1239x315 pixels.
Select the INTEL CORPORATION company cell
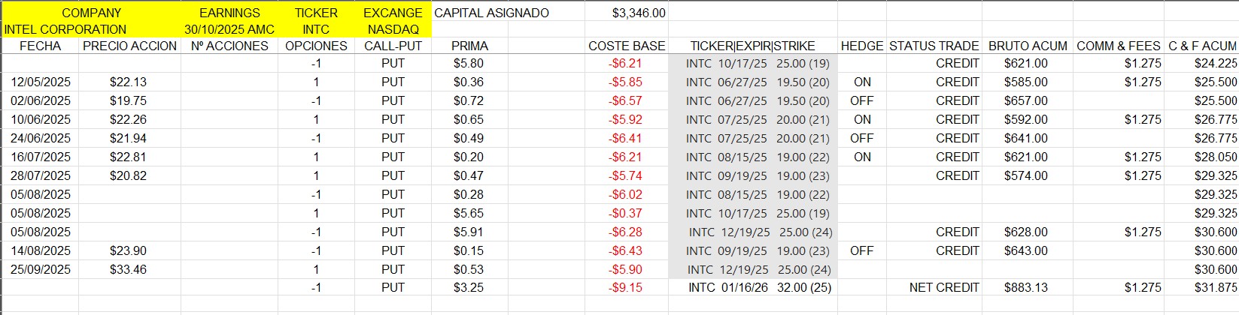tap(65, 29)
